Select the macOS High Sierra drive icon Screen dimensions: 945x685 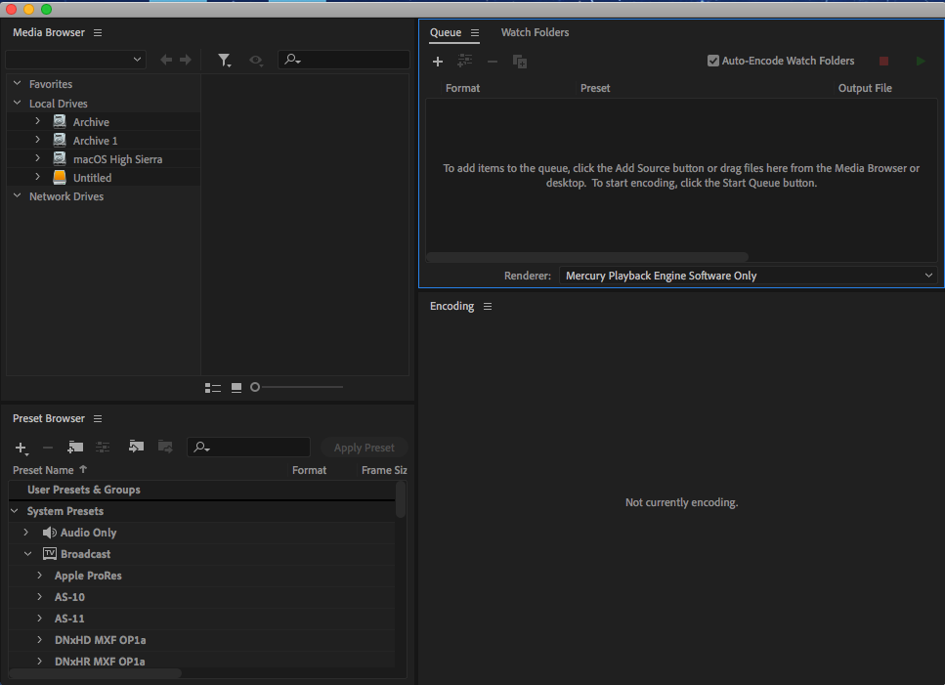click(59, 159)
